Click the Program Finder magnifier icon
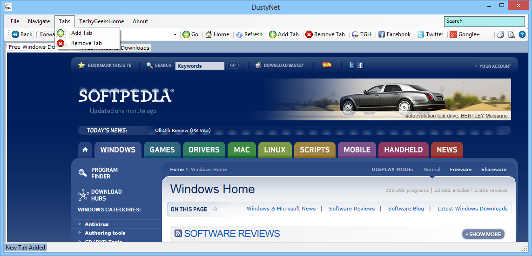 point(82,173)
